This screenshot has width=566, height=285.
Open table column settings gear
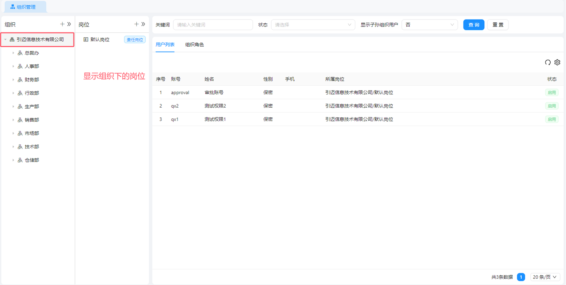(x=557, y=62)
